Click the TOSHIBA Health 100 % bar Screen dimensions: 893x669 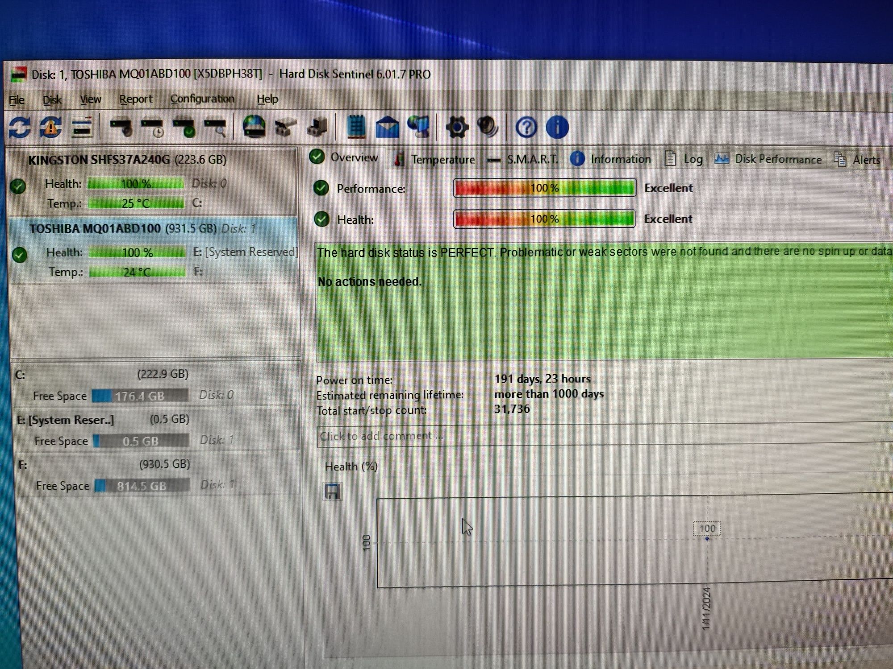point(137,252)
